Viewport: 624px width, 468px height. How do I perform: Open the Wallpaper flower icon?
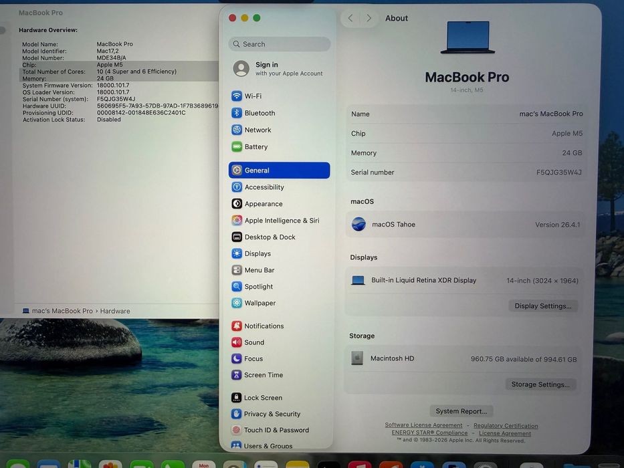[x=237, y=303]
